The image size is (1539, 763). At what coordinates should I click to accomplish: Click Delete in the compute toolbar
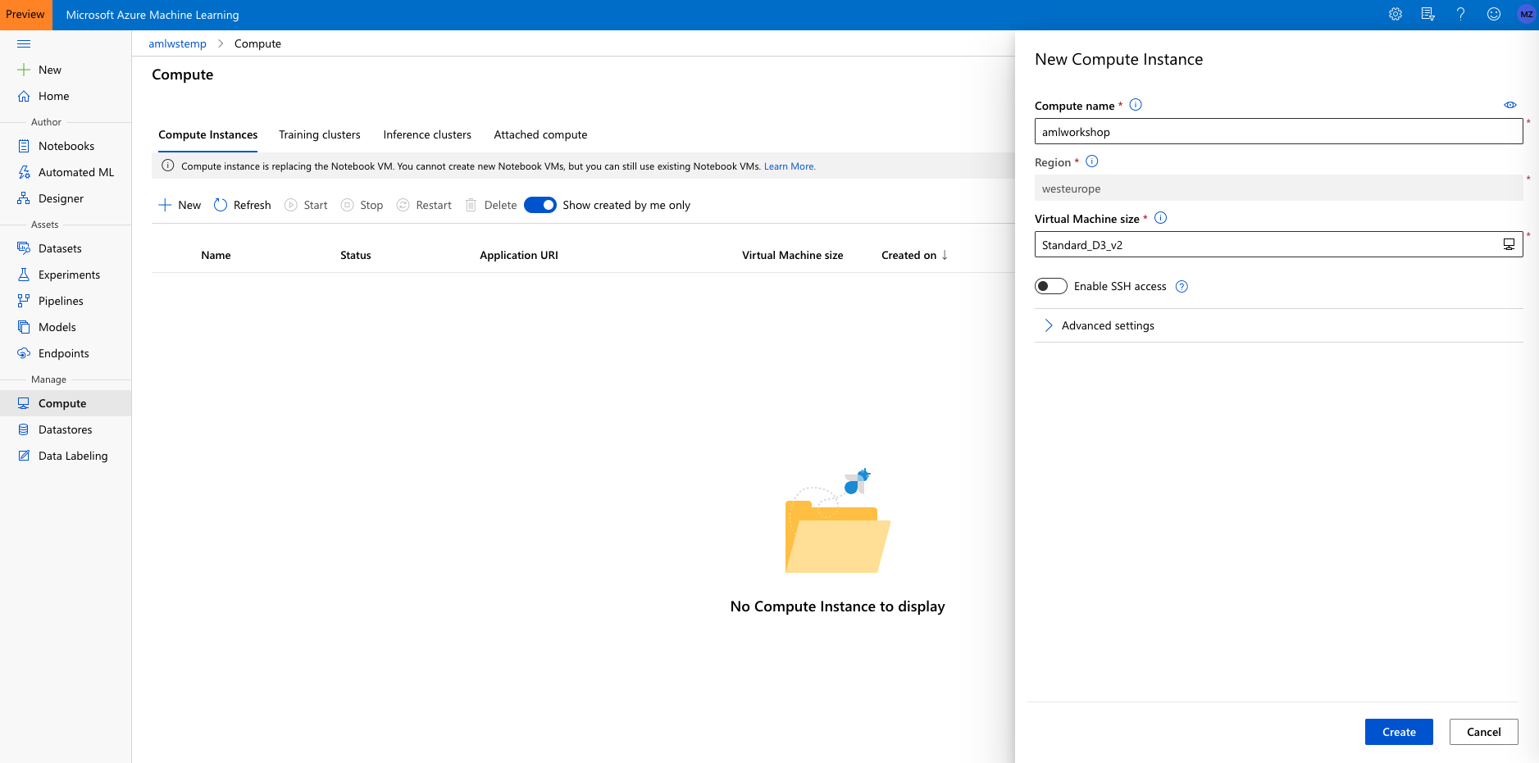coord(491,205)
